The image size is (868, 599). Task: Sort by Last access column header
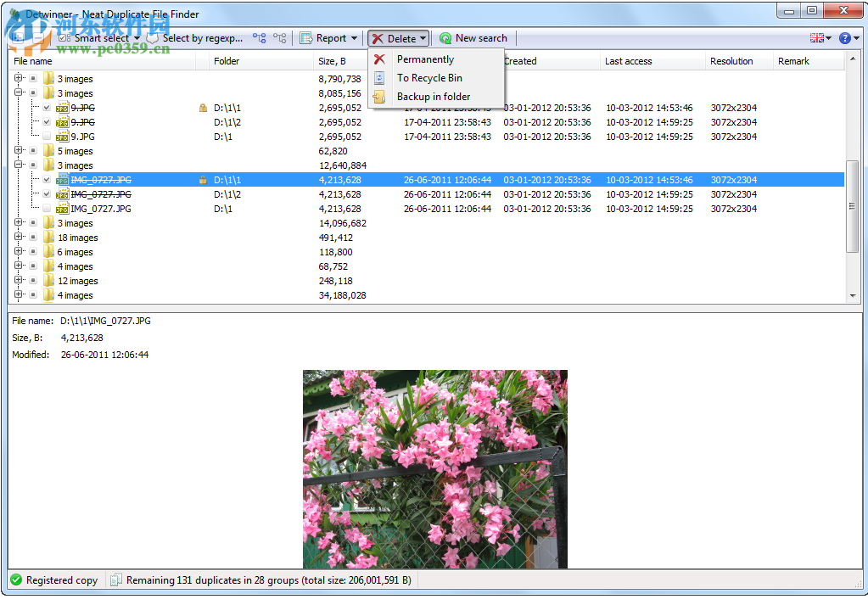pyautogui.click(x=652, y=61)
